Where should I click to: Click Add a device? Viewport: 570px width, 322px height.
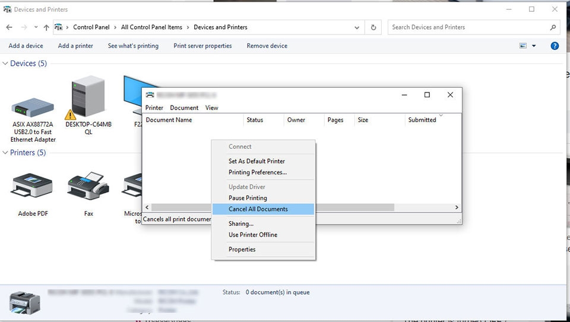pos(26,46)
